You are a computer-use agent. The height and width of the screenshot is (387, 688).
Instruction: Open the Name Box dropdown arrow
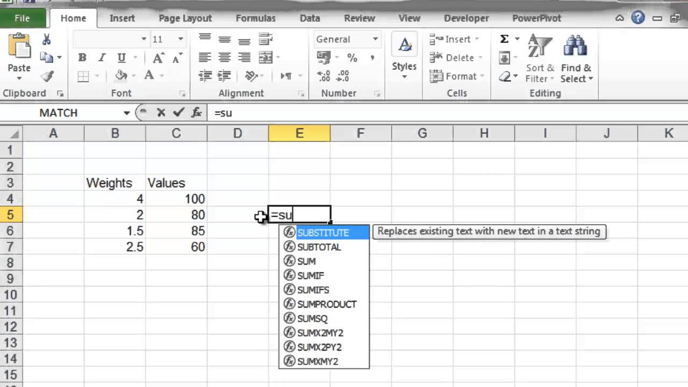click(127, 113)
